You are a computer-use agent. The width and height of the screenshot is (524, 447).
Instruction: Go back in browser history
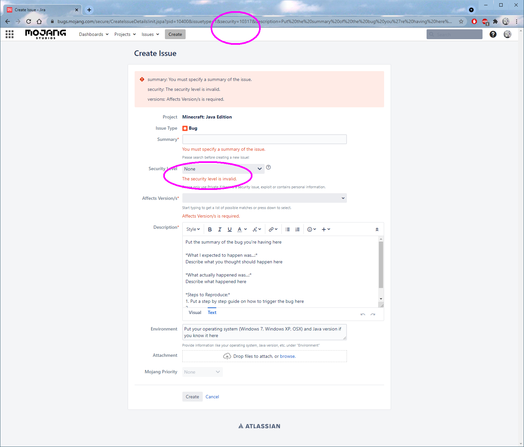point(8,21)
